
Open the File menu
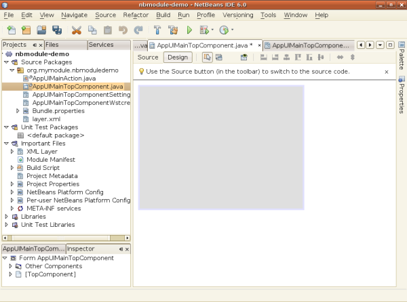click(9, 15)
